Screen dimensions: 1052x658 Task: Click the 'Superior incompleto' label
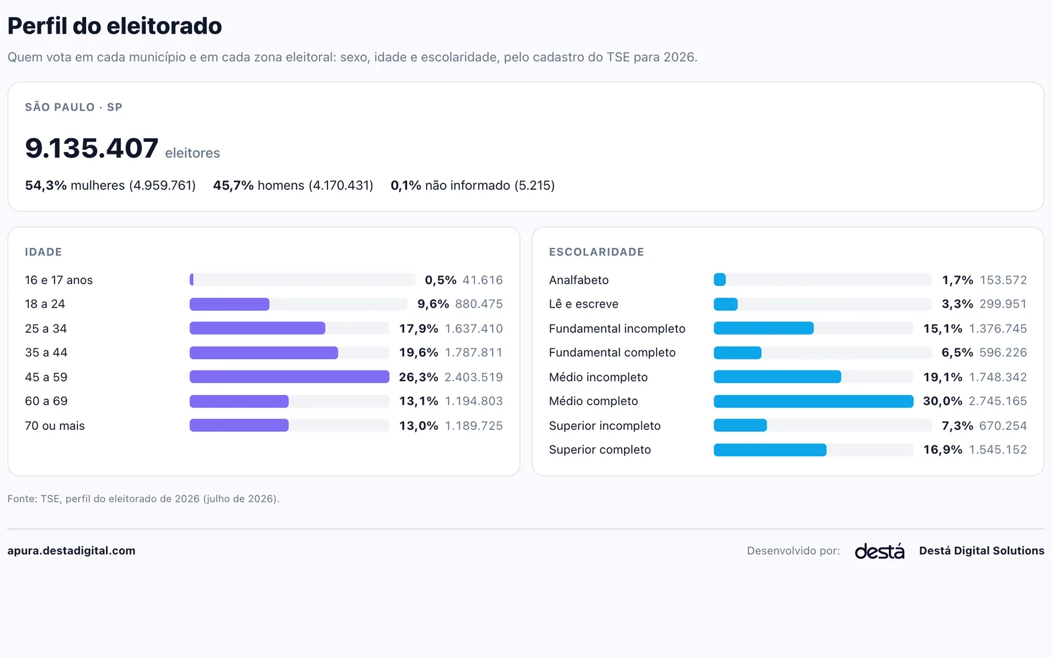click(x=605, y=426)
